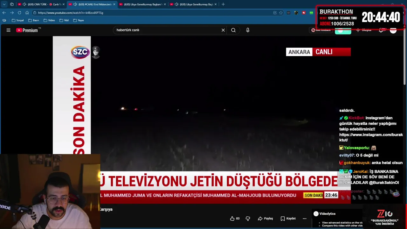
Task: Bookmark this page with star icon
Action: (x=281, y=13)
